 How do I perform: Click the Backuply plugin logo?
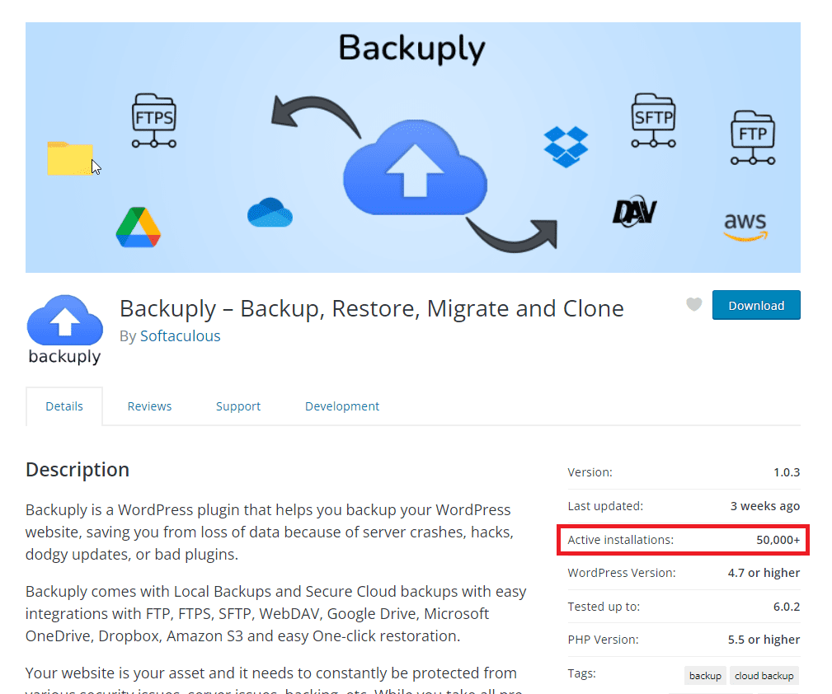pyautogui.click(x=64, y=330)
